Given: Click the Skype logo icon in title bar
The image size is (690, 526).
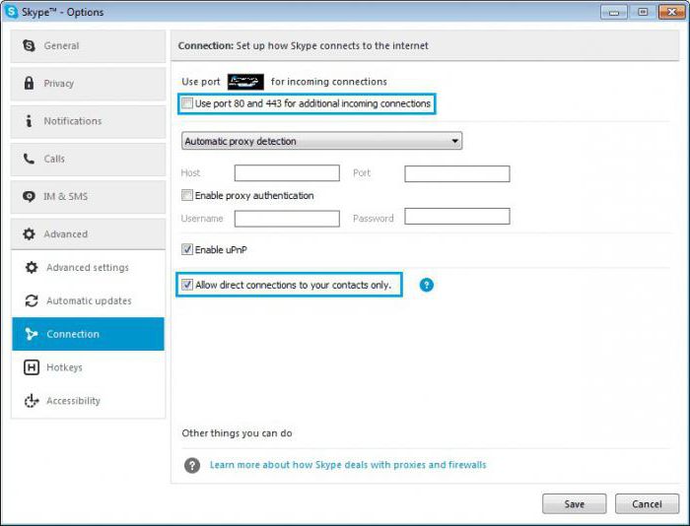Looking at the screenshot, I should (x=11, y=12).
